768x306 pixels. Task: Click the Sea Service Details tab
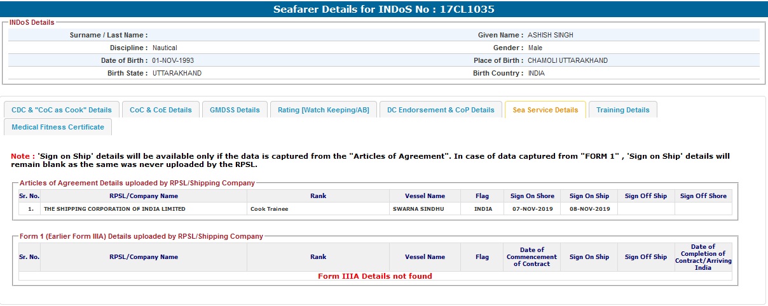[545, 110]
